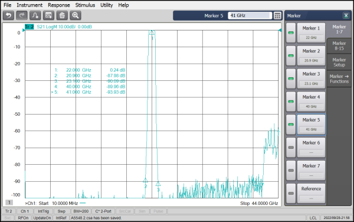The width and height of the screenshot is (354, 222).
Task: Click the C* 2-Port status entry
Action: pyautogui.click(x=103, y=211)
